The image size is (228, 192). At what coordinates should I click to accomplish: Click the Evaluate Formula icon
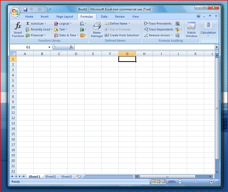[177, 35]
